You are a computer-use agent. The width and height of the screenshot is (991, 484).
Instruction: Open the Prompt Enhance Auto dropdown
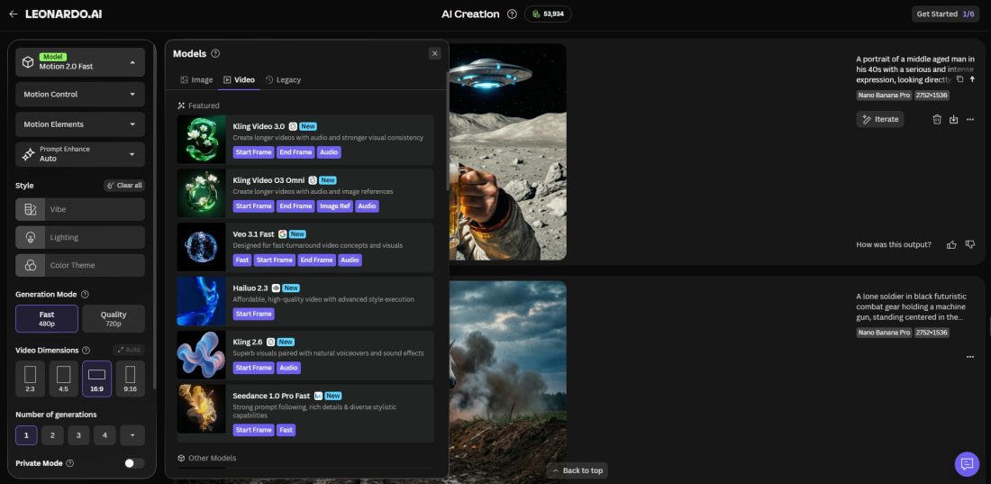(80, 154)
